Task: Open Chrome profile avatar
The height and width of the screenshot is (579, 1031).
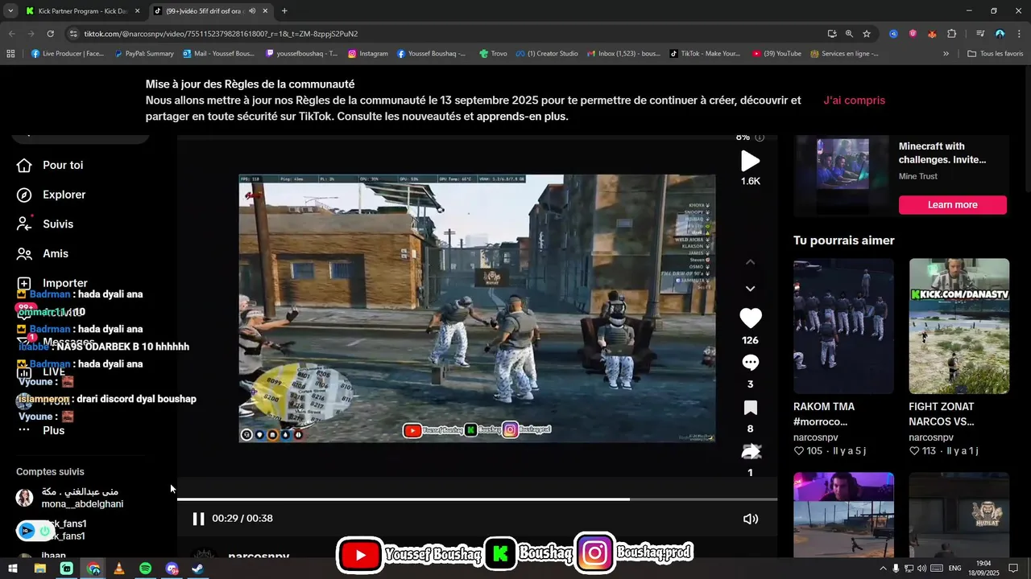Action: point(1000,34)
